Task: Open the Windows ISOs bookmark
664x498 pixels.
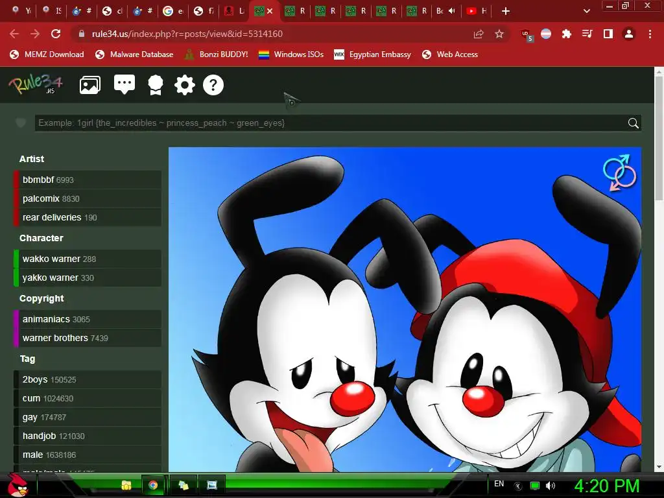Action: coord(291,54)
